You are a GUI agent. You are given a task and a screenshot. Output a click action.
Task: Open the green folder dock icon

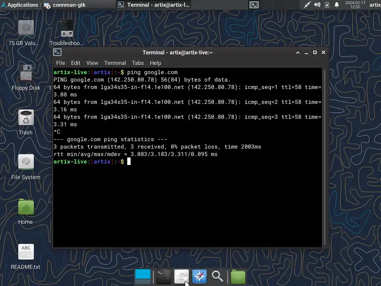pyautogui.click(x=238, y=277)
